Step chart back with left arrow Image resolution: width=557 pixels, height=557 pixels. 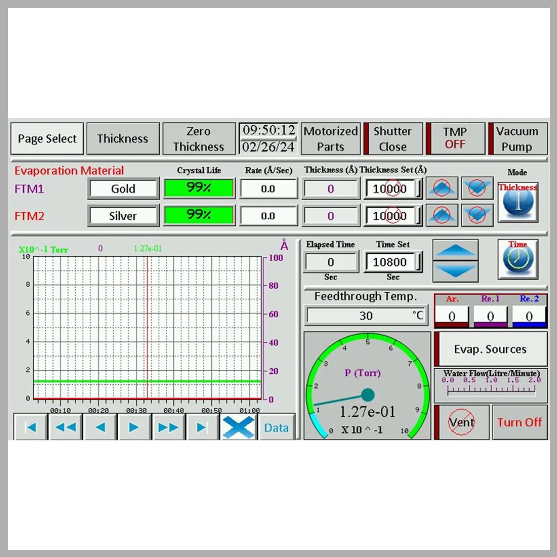pyautogui.click(x=100, y=427)
